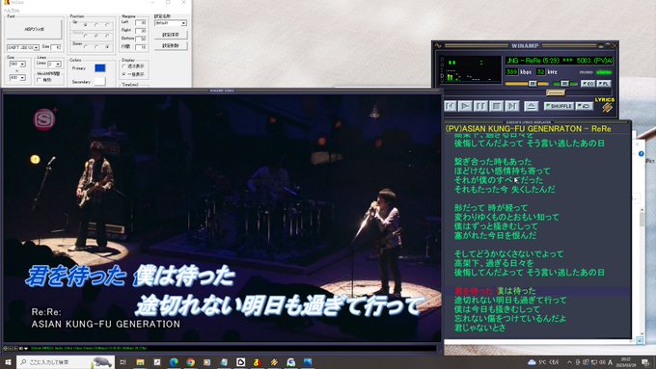Open Task View on taskbar
Viewport: 656px width, 369px height.
(x=123, y=362)
